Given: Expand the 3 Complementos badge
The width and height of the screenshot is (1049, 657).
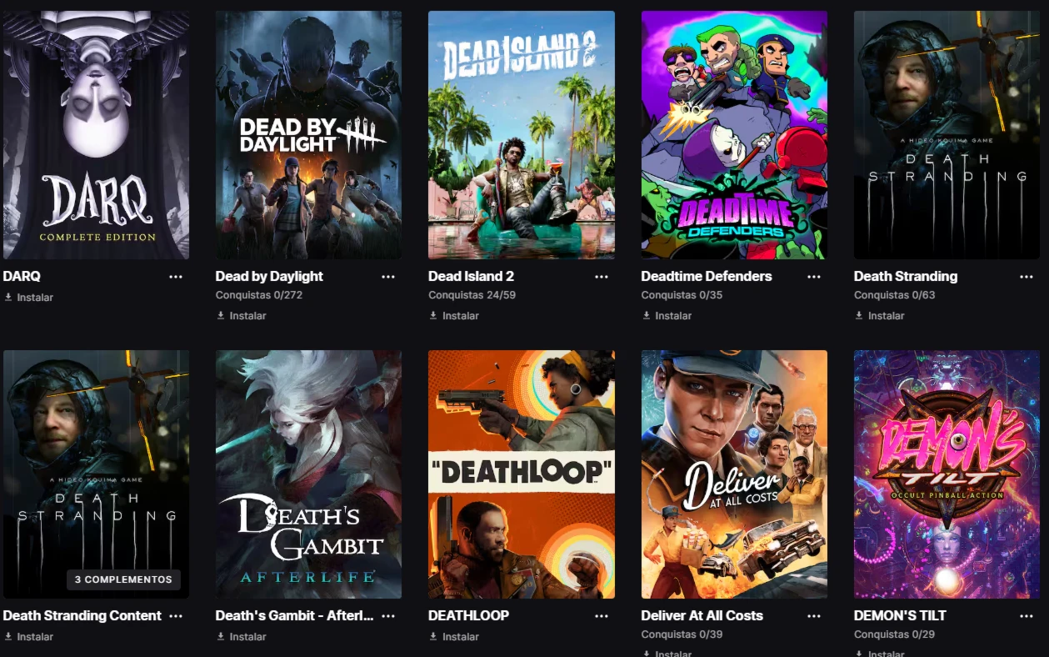Looking at the screenshot, I should [x=123, y=579].
